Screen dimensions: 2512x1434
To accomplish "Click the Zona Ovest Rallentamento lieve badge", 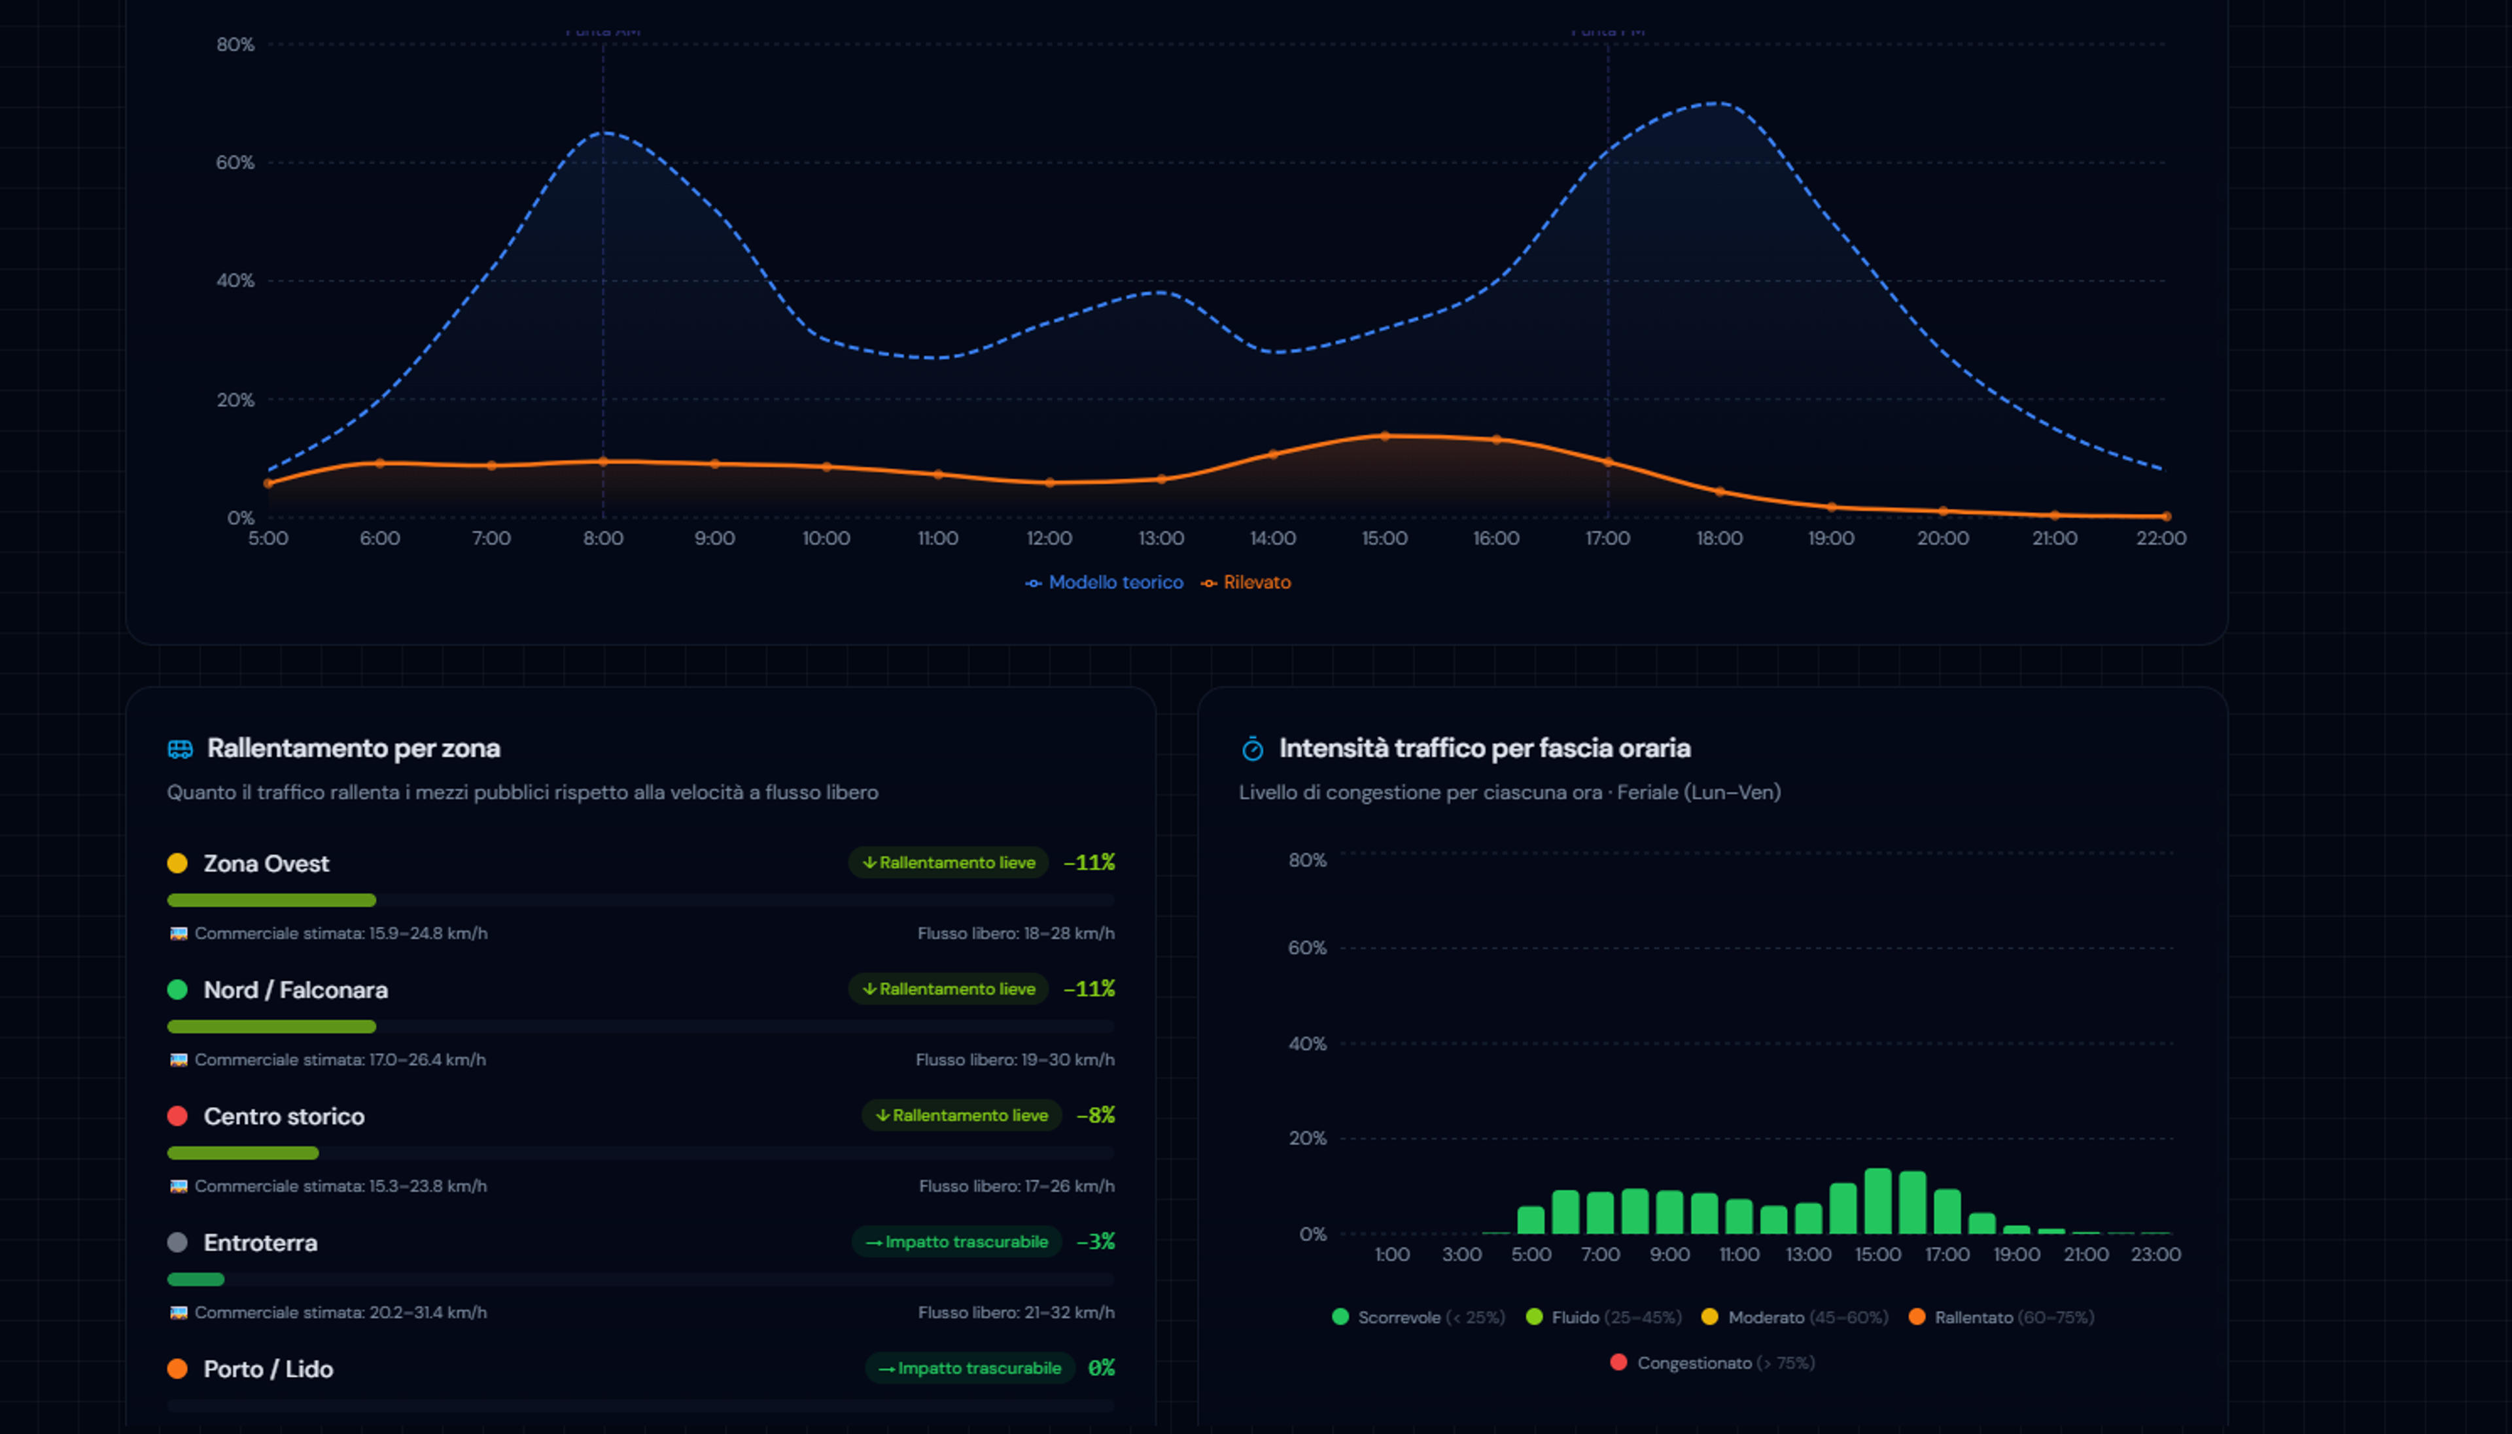I will [949, 862].
